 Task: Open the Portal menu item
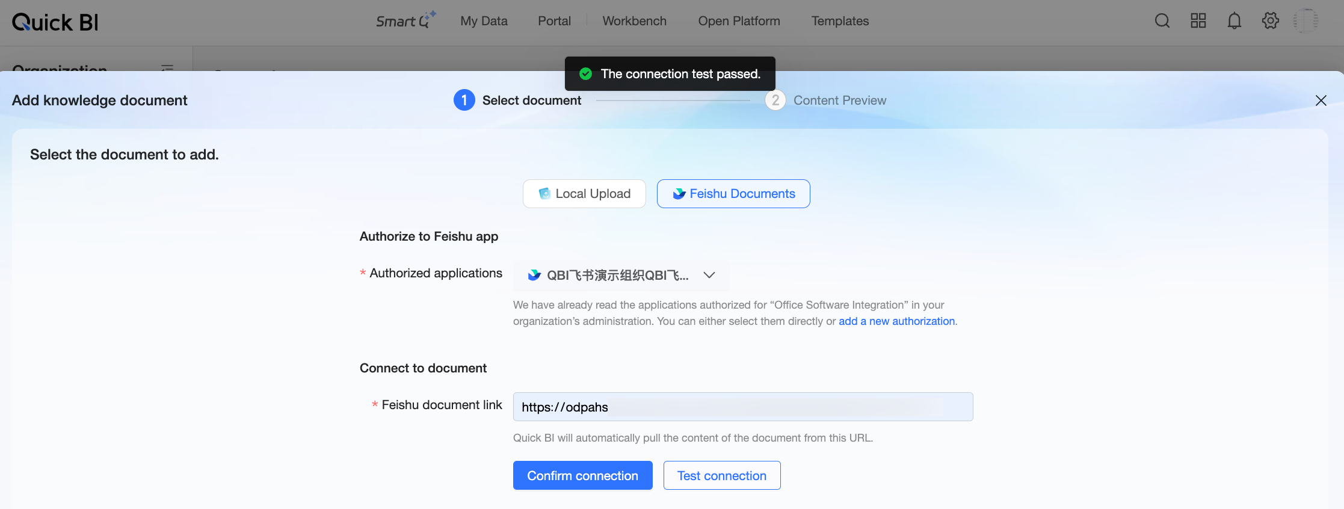tap(554, 21)
